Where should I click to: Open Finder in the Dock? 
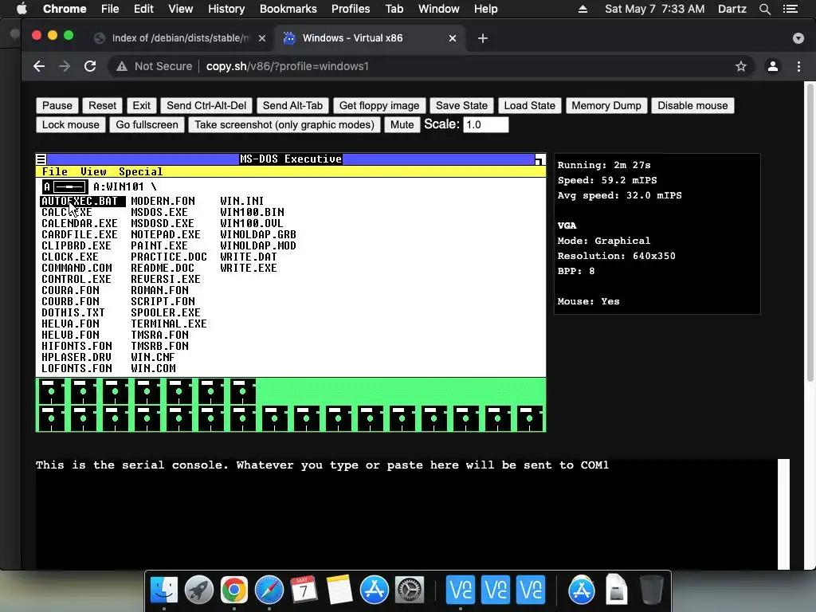coord(164,590)
